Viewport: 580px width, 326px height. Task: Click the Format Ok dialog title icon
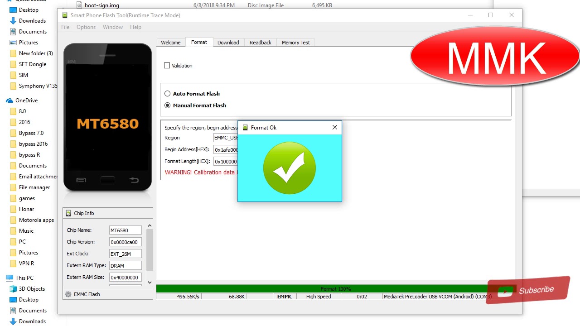tap(245, 127)
